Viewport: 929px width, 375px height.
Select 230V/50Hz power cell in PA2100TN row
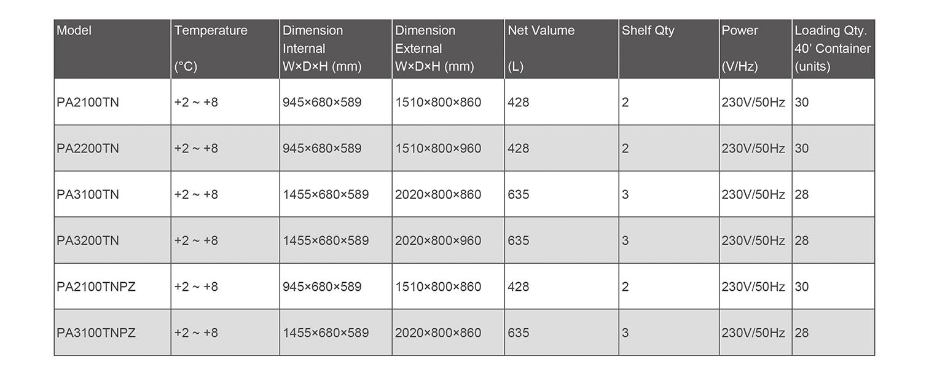[753, 103]
